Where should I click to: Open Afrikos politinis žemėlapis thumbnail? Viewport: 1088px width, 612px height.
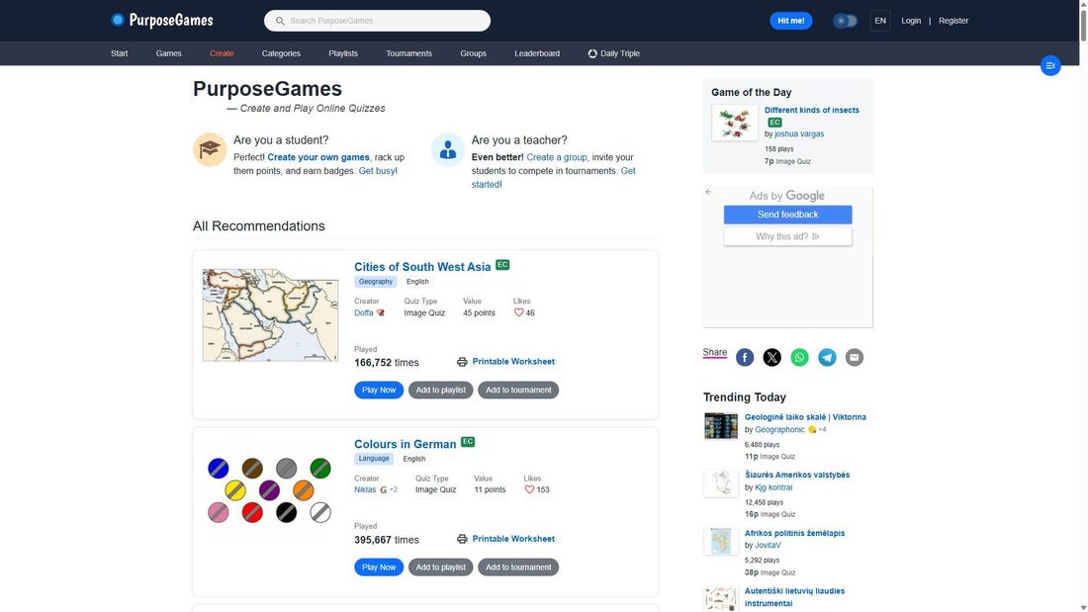pyautogui.click(x=721, y=542)
